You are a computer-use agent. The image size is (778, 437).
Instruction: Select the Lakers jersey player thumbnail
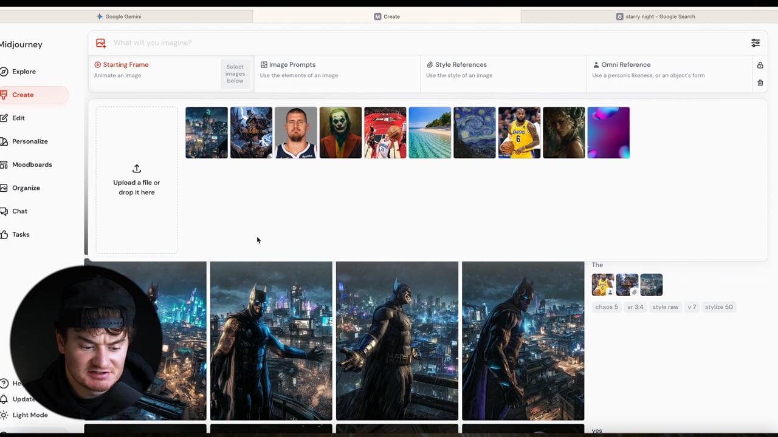[519, 132]
